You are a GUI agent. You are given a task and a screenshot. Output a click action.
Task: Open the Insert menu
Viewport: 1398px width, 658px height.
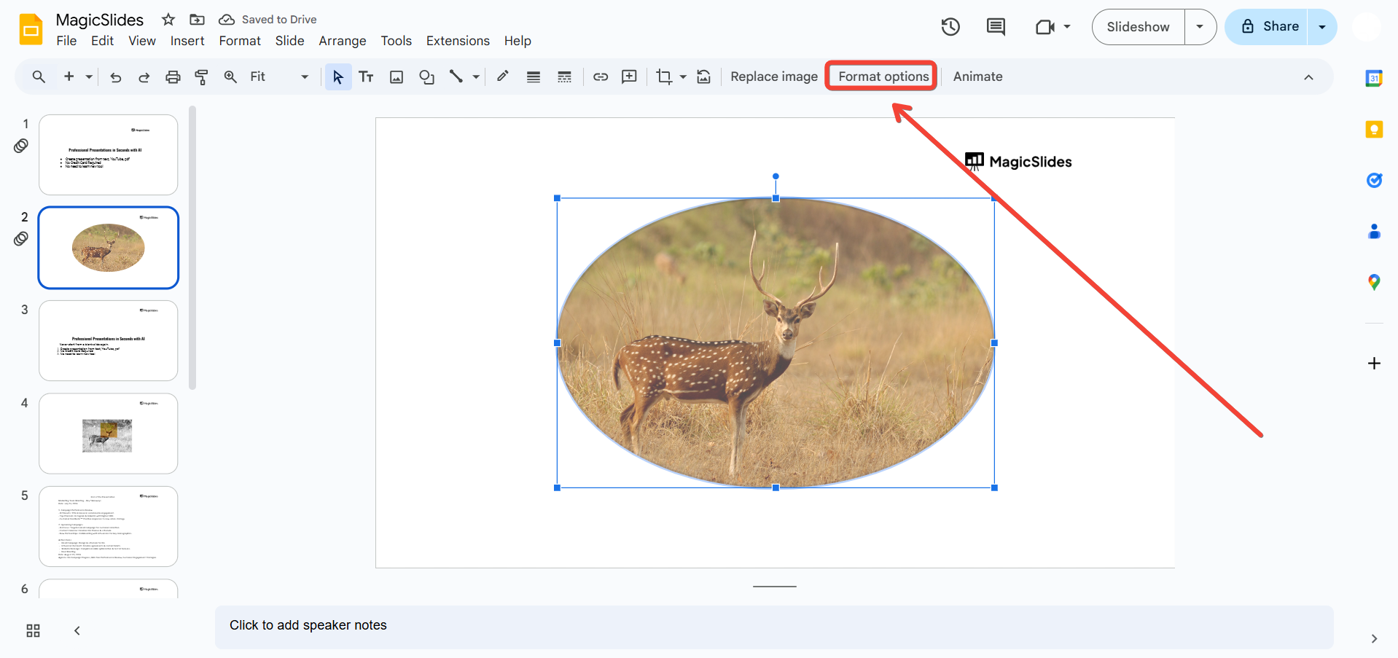pyautogui.click(x=187, y=41)
